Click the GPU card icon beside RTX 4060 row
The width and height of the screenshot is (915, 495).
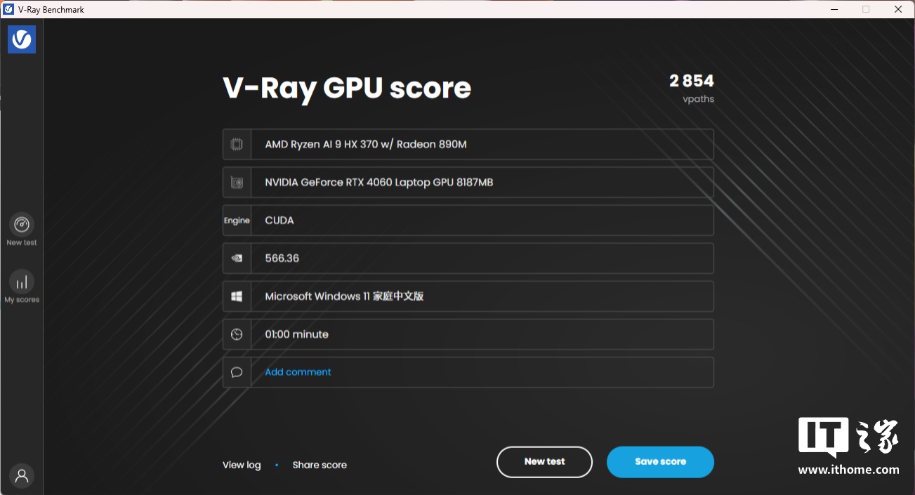click(x=237, y=183)
